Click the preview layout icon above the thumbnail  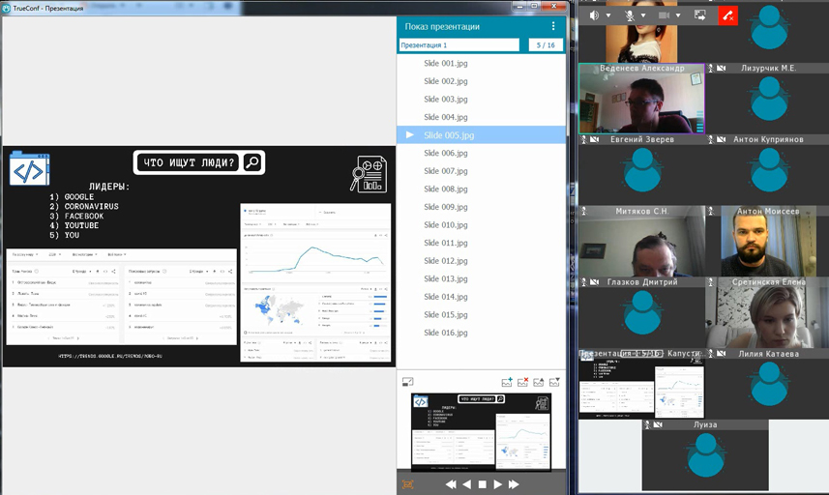pos(407,382)
